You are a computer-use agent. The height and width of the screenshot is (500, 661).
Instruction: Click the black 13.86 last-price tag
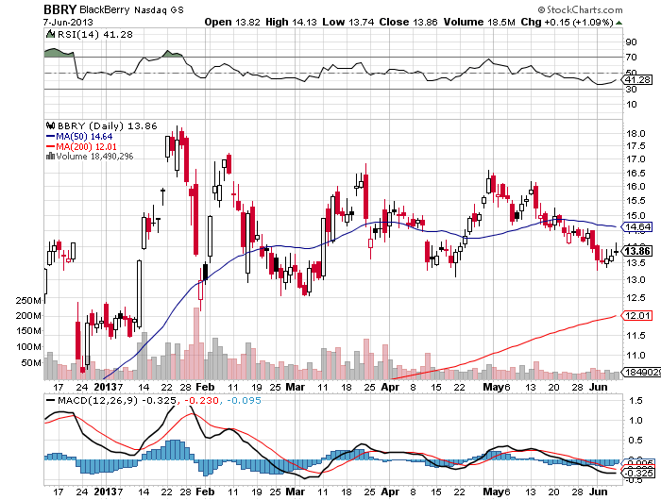coord(637,252)
